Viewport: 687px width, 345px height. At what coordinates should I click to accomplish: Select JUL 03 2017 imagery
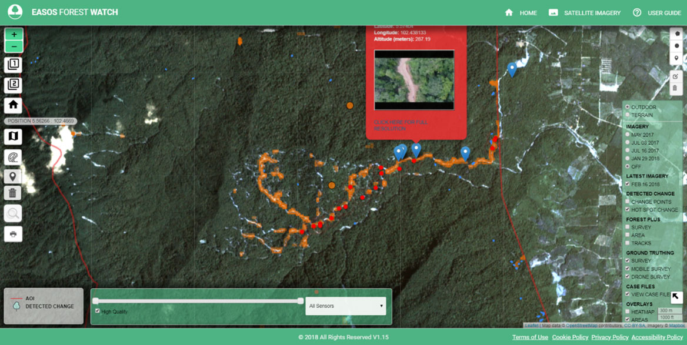point(628,143)
